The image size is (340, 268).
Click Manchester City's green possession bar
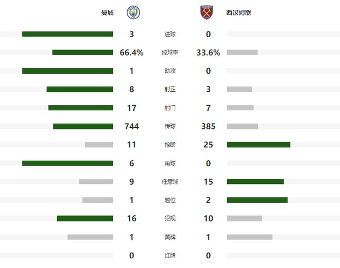point(82,53)
